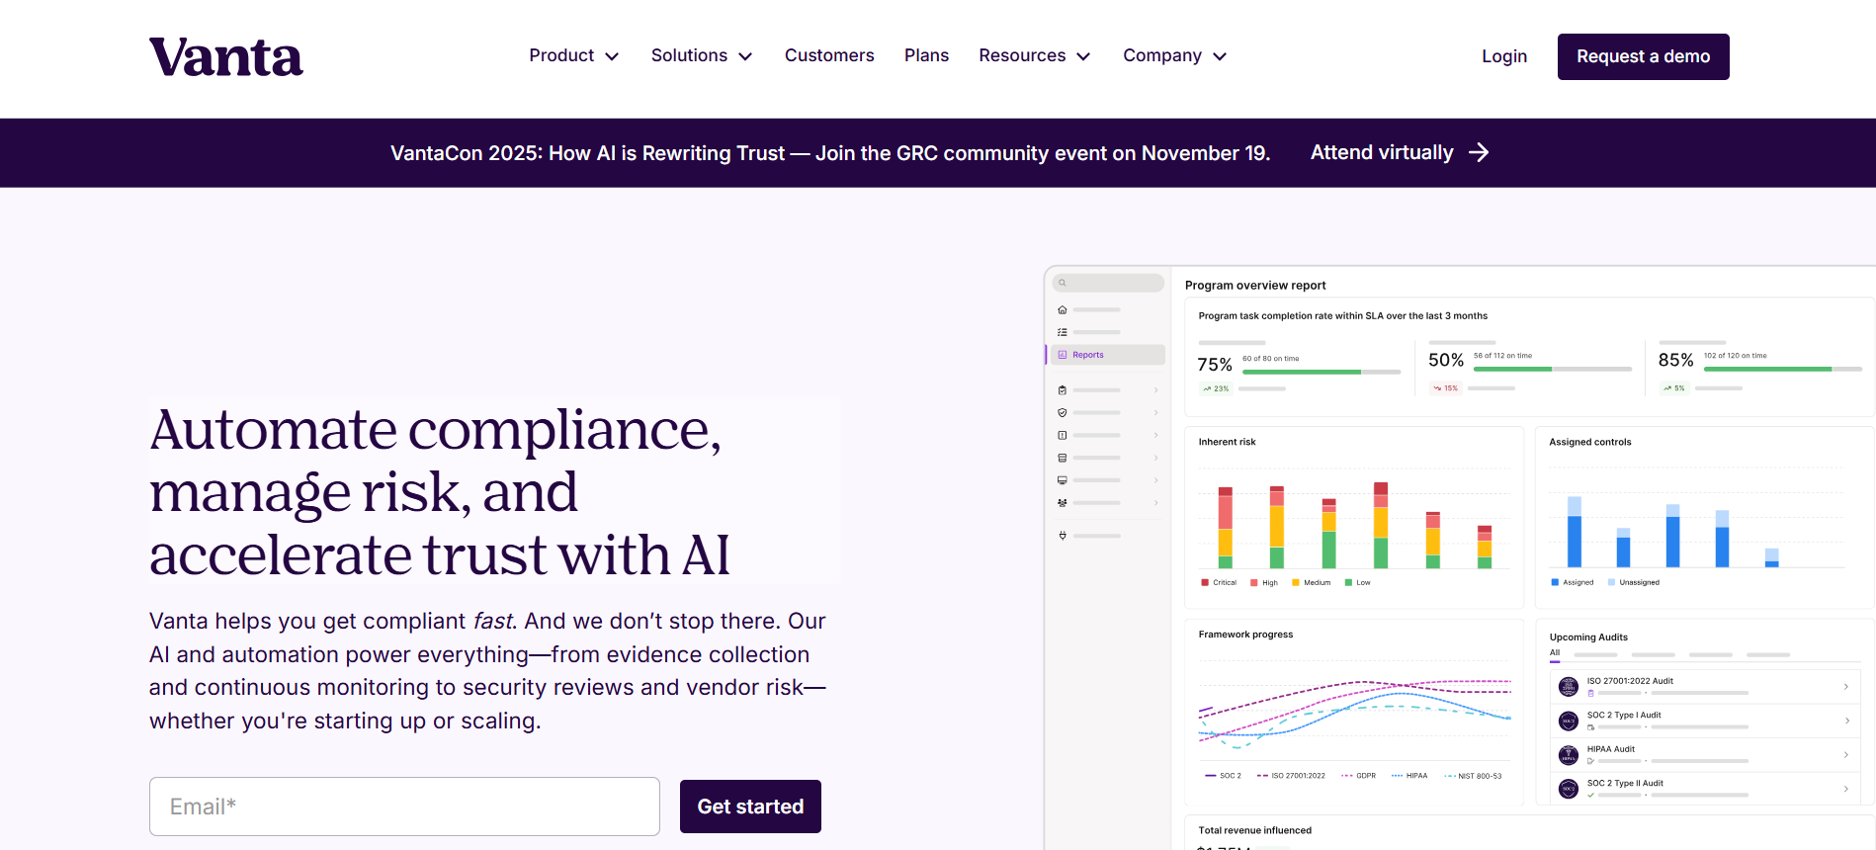The width and height of the screenshot is (1876, 850).
Task: Expand chevron beside the shield-check sidebar row
Action: pos(1155,412)
